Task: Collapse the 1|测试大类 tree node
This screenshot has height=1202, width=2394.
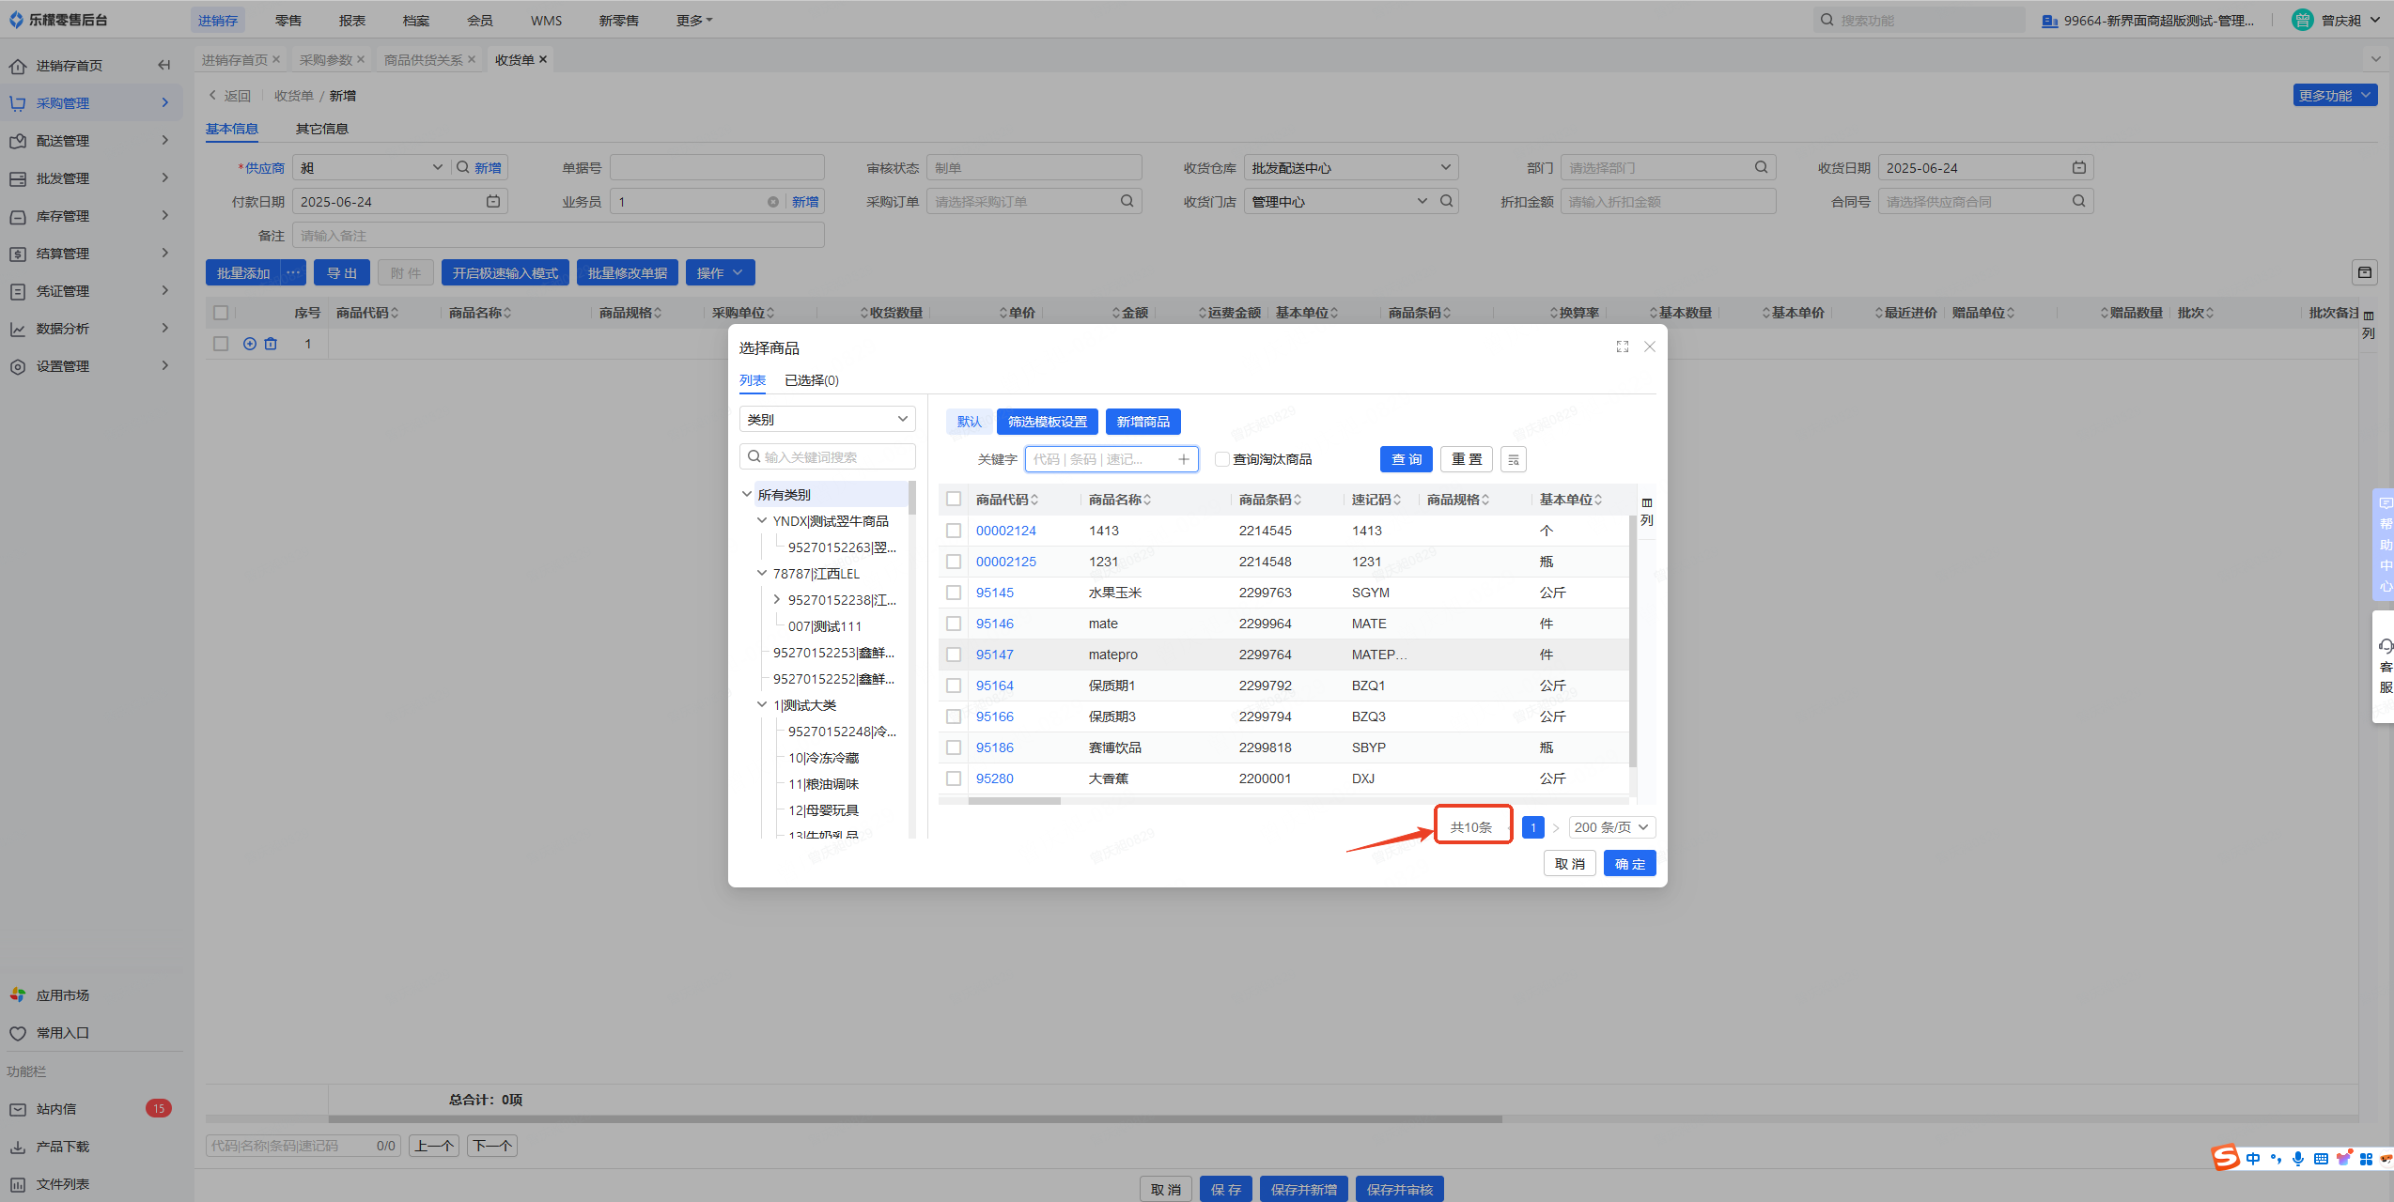Action: point(762,704)
